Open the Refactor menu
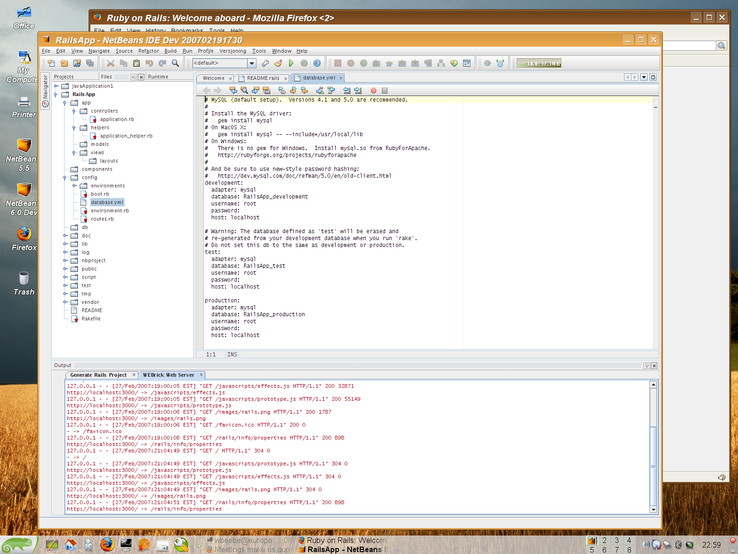738x554 pixels. pyautogui.click(x=149, y=51)
